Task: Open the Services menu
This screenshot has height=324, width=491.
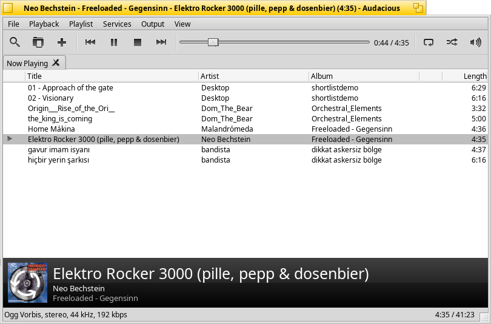Action: [x=117, y=24]
